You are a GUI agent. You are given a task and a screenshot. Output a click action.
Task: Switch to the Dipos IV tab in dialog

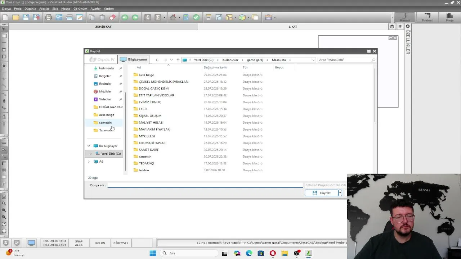pos(102,60)
